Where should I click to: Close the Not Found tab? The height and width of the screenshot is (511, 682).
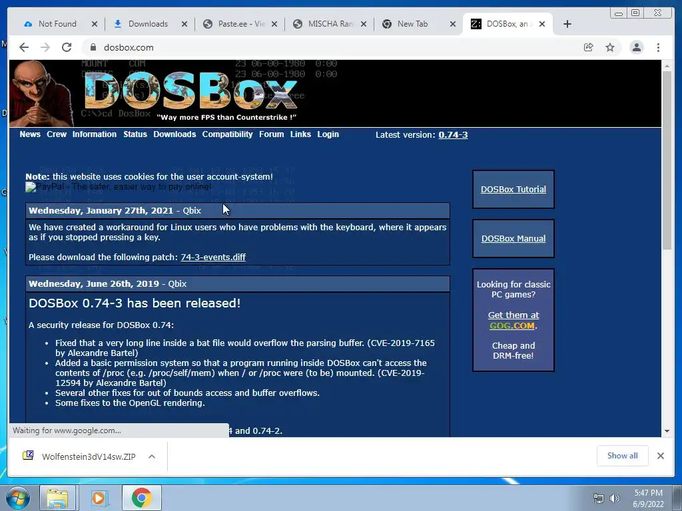[95, 24]
